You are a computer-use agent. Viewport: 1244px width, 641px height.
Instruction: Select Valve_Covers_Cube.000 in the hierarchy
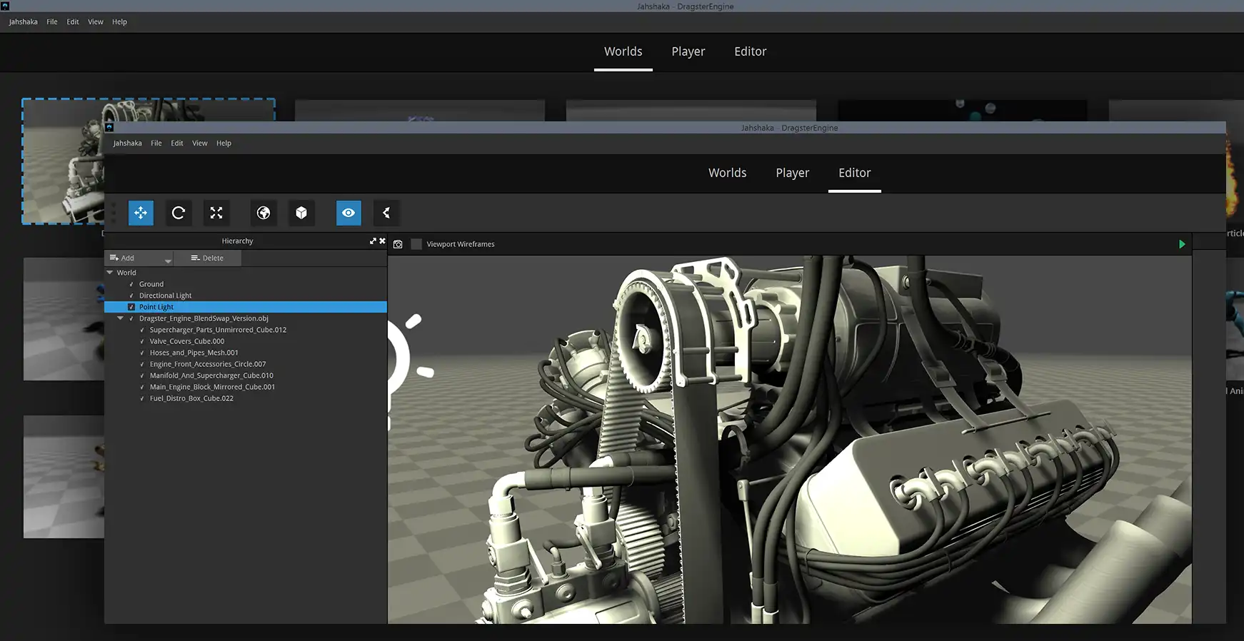(x=187, y=341)
